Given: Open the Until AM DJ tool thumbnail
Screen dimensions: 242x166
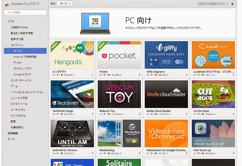Looking at the screenshot, I should (x=72, y=133).
